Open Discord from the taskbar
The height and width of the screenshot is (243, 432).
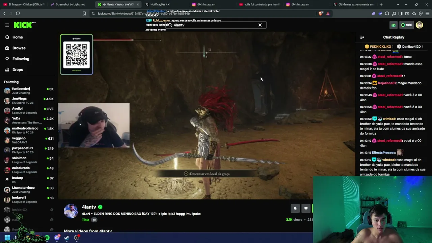(57, 238)
